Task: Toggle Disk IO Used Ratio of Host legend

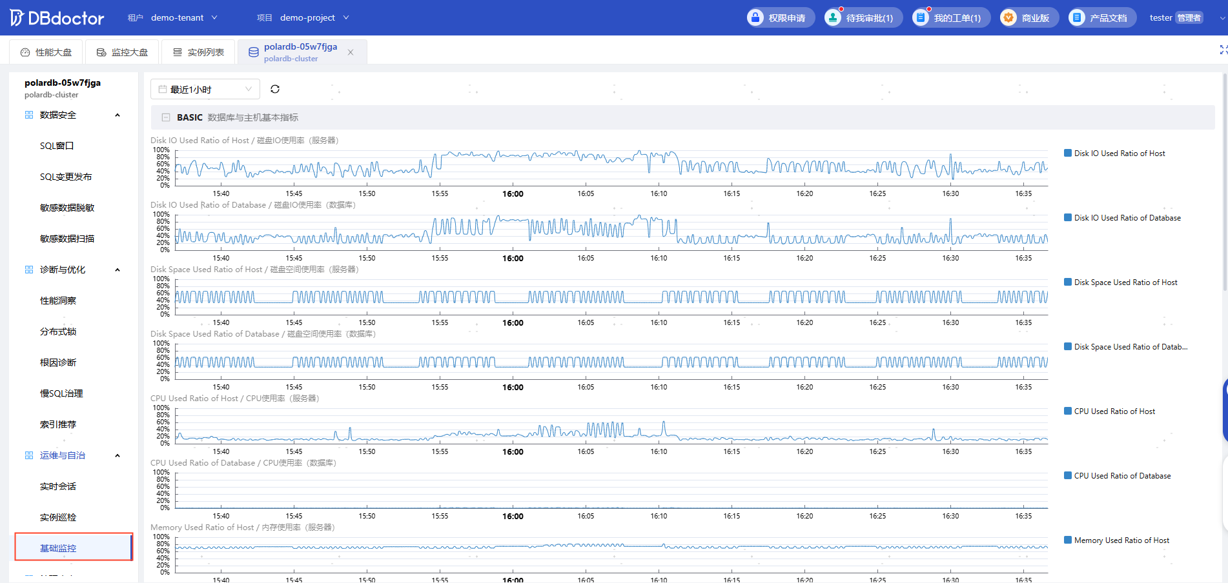Action: click(1115, 153)
